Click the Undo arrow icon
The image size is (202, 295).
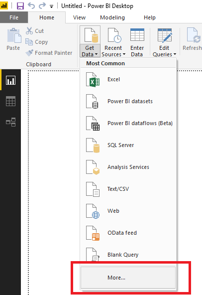tap(31, 5)
